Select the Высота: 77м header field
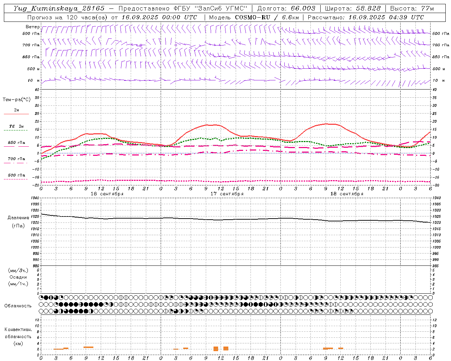451x361 pixels. [x=412, y=8]
